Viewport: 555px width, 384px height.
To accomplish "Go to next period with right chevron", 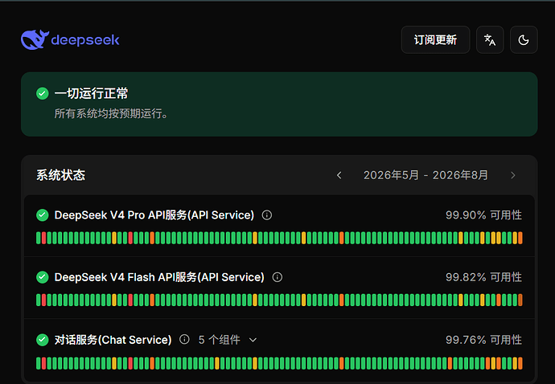I will (513, 175).
